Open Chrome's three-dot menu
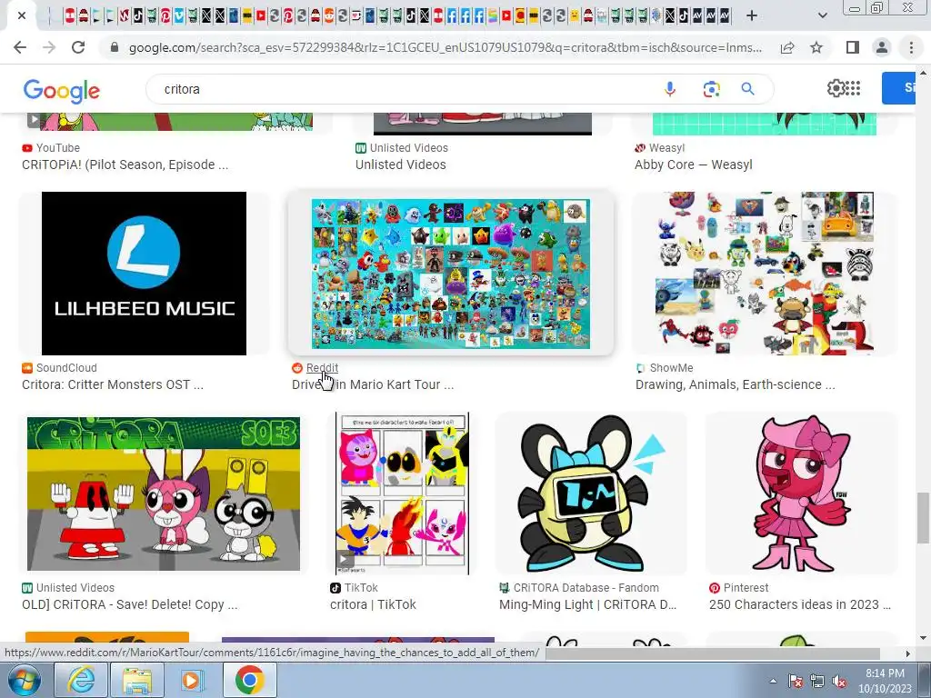This screenshot has width=931, height=698. click(911, 47)
